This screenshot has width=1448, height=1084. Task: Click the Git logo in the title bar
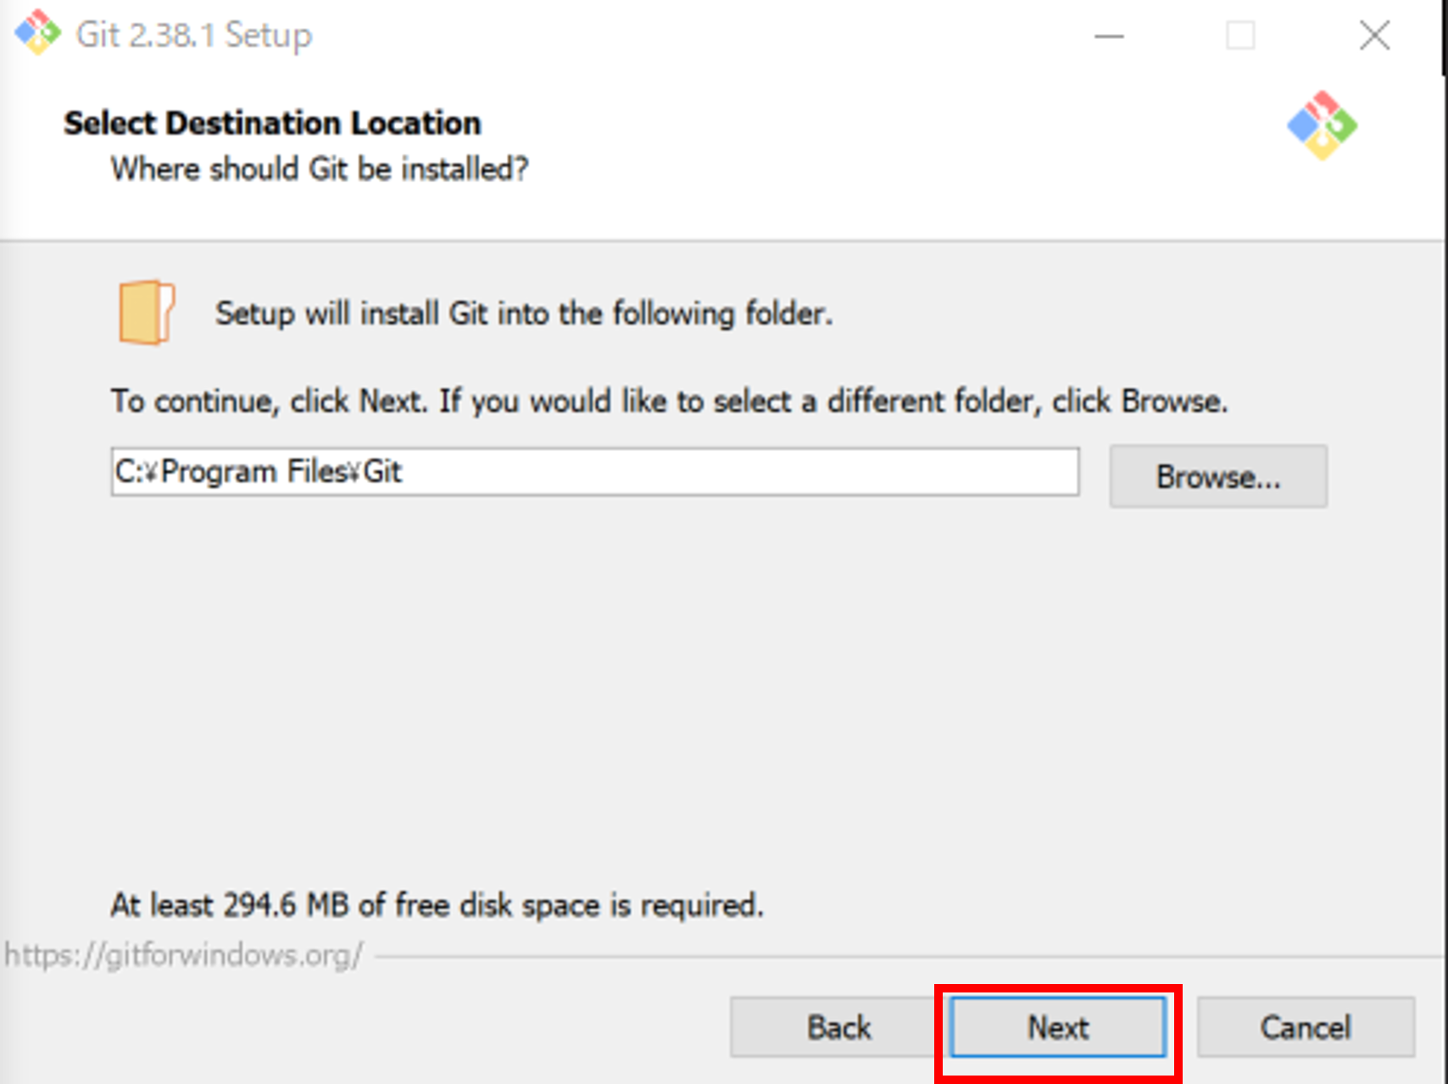pyautogui.click(x=37, y=33)
